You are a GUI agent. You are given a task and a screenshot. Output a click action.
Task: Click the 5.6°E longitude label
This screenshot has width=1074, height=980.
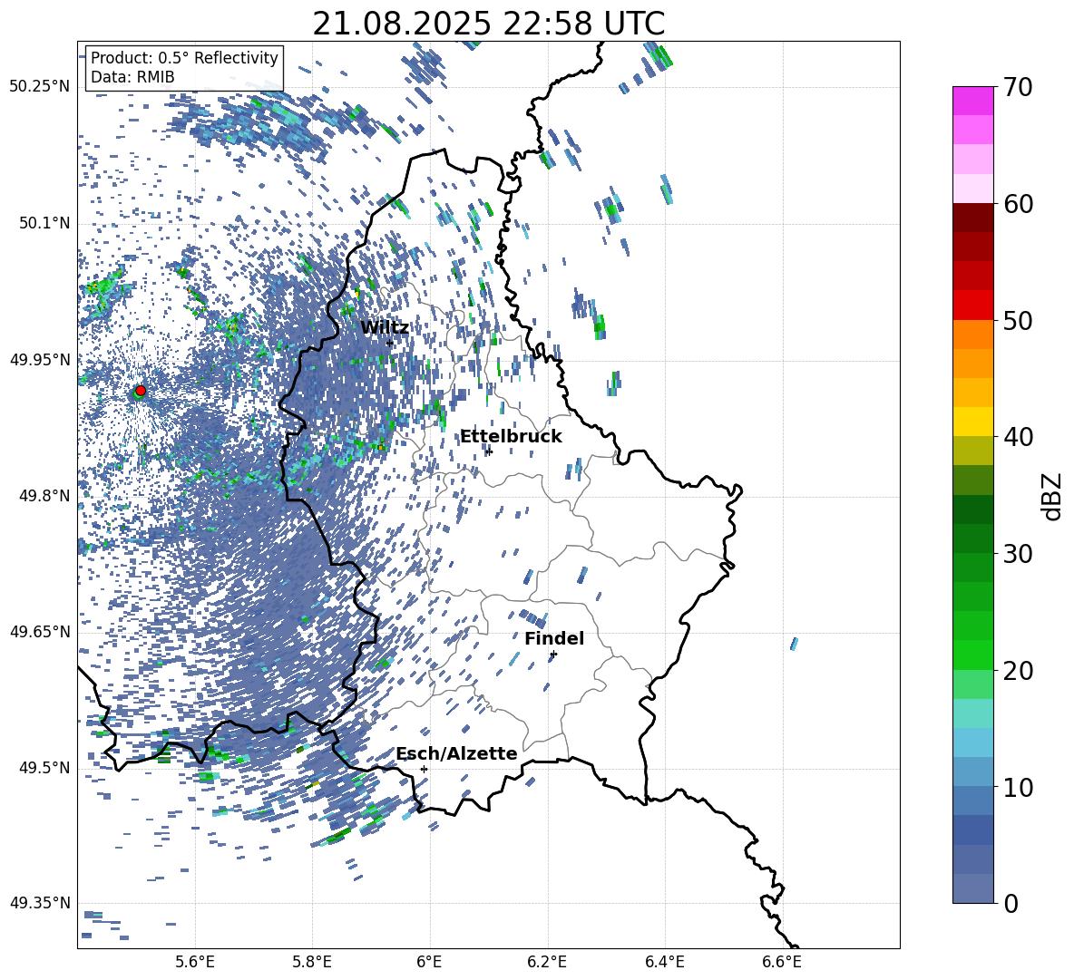195,962
